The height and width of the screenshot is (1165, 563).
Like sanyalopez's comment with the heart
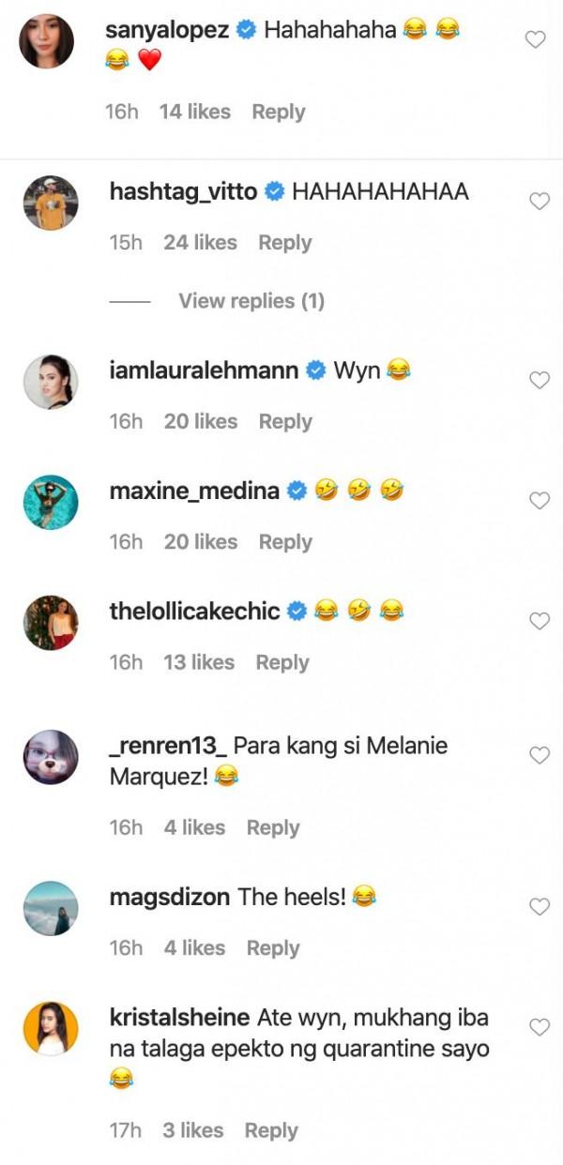(537, 40)
